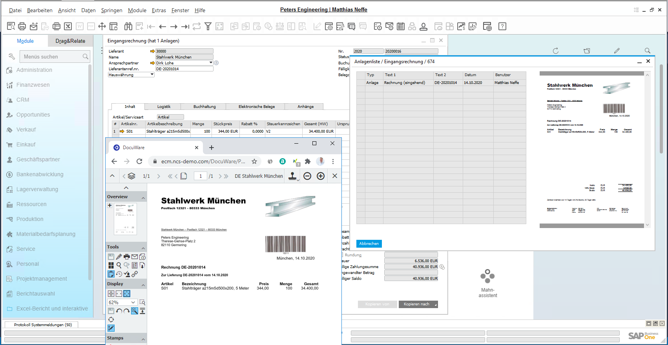Open the Extras menu
This screenshot has height=345, width=668.
coord(159,10)
